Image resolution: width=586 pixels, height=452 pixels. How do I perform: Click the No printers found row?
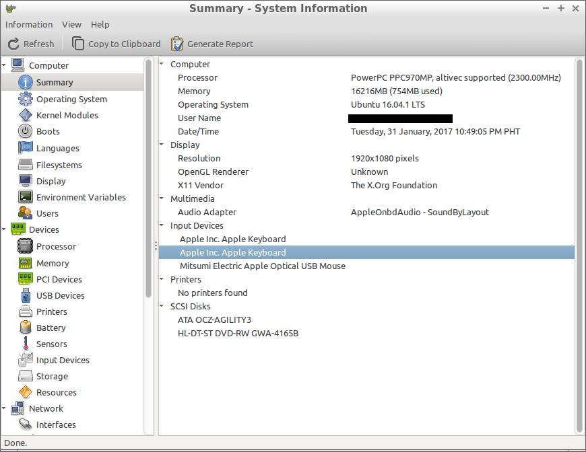[x=366, y=293]
